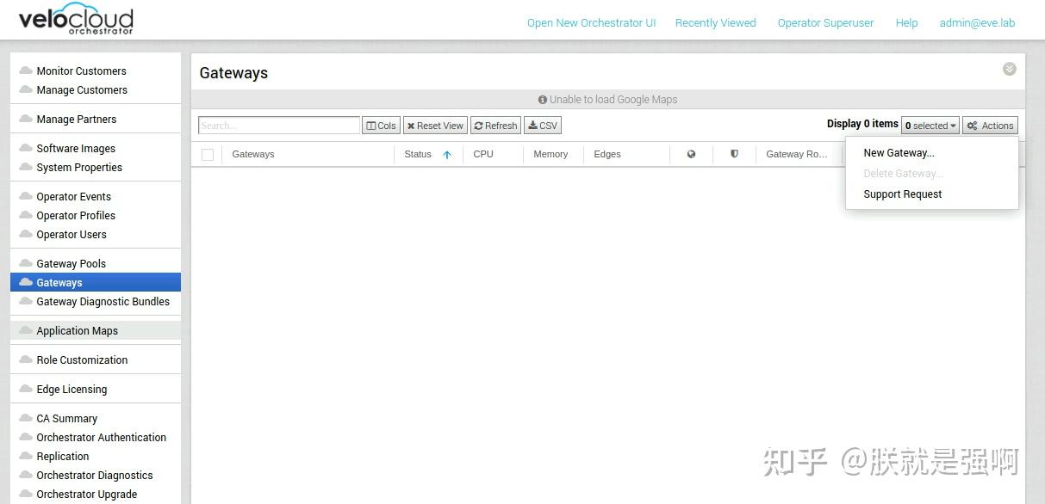Viewport: 1045px width, 504px height.
Task: Click the Reset View button
Action: tap(435, 125)
